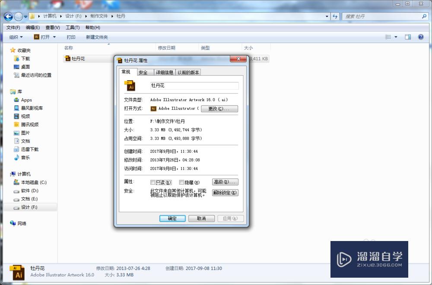
Task: Enable the 隐藏 checkbox
Action: pyautogui.click(x=181, y=182)
